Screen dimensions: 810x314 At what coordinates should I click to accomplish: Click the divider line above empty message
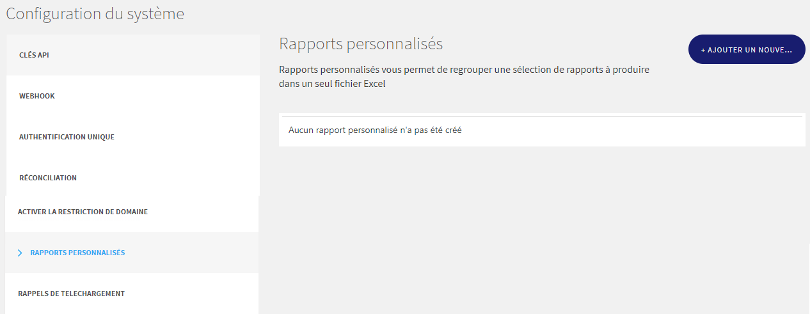(x=542, y=116)
